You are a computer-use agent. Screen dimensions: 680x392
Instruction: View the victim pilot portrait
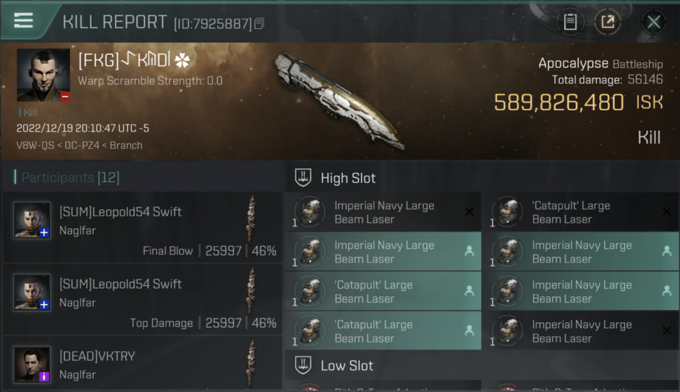[43, 75]
